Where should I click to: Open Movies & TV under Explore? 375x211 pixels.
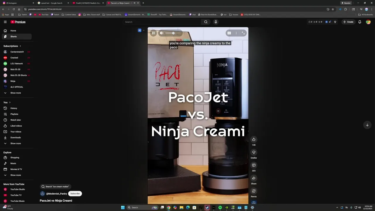[17, 169]
